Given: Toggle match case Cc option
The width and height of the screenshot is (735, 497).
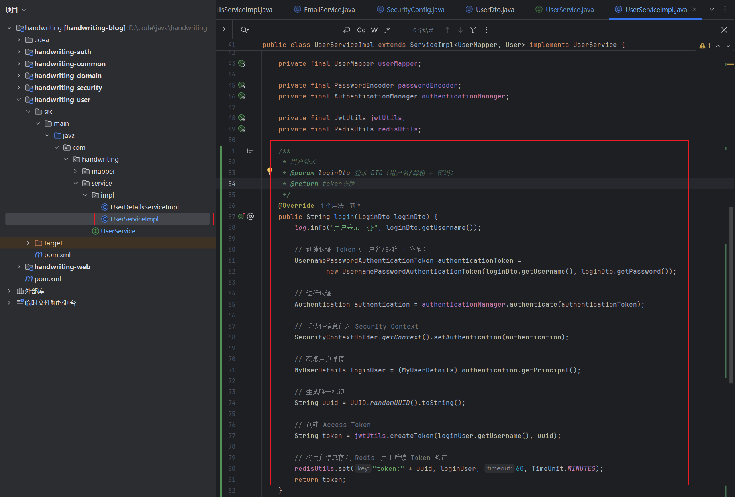Looking at the screenshot, I should [361, 30].
